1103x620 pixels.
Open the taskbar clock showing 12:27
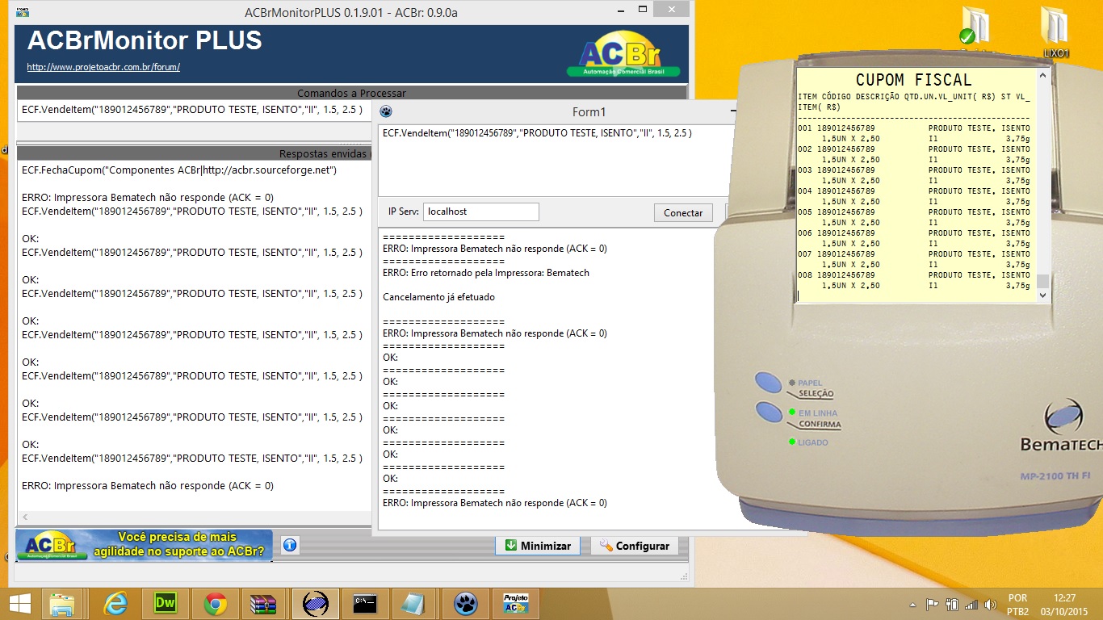pos(1065,605)
